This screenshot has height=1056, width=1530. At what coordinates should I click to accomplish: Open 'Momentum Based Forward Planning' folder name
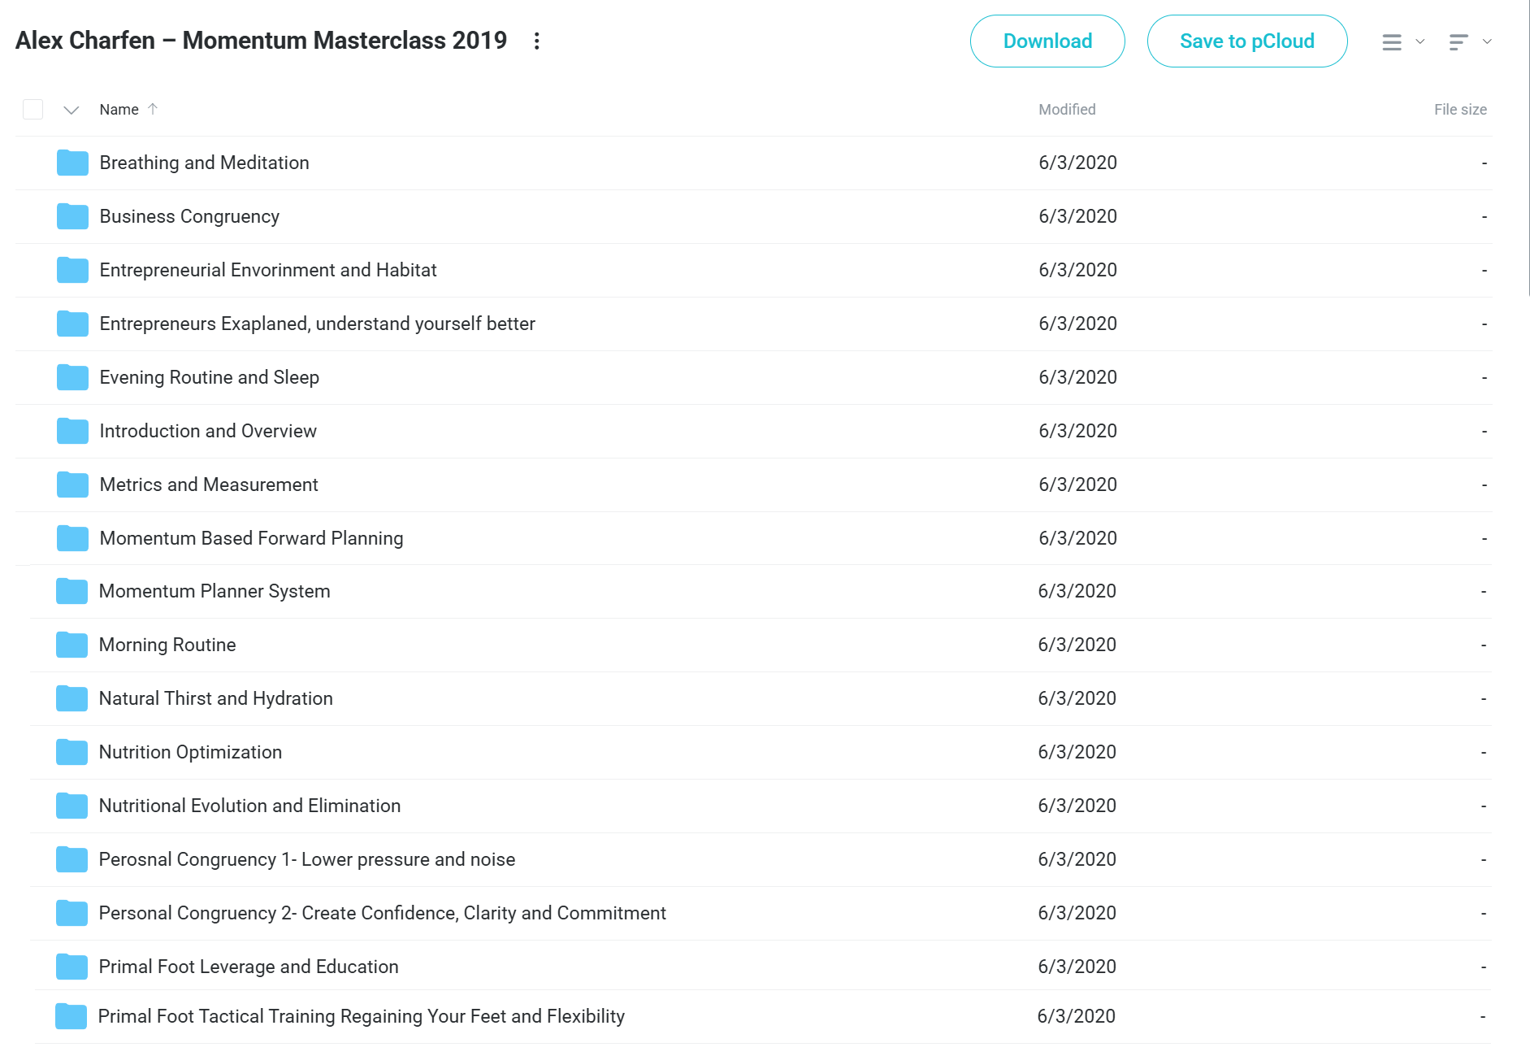pos(251,538)
